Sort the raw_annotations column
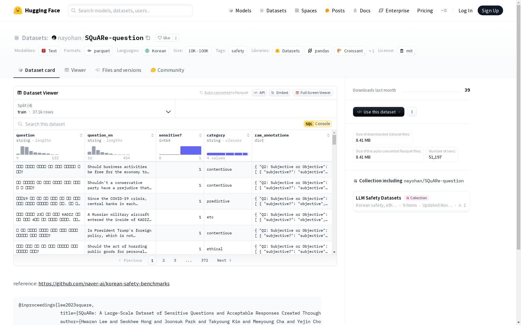 point(328,135)
